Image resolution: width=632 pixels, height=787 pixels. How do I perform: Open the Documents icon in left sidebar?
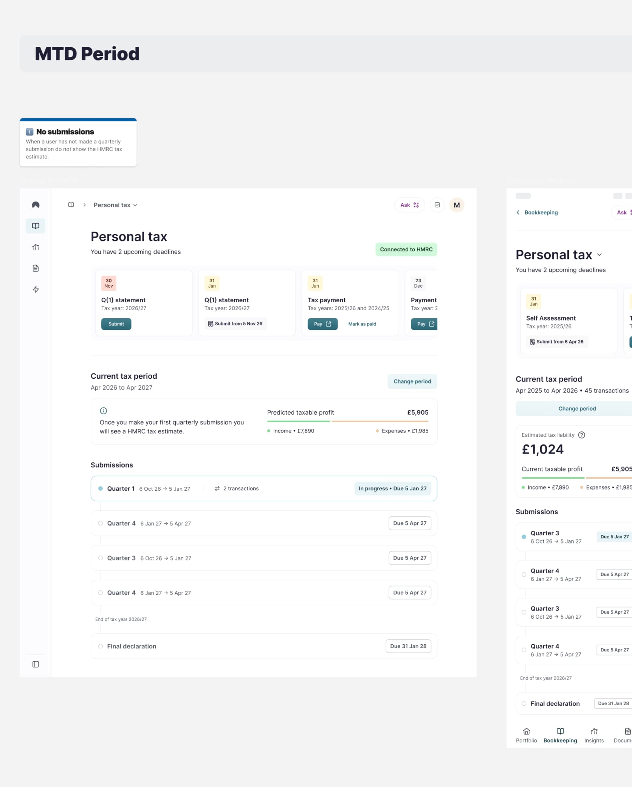36,268
